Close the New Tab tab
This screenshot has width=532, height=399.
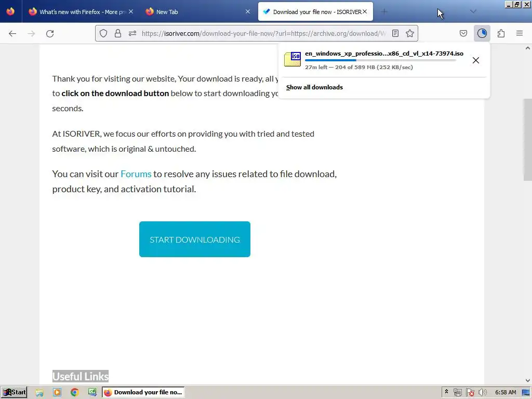coord(248,11)
